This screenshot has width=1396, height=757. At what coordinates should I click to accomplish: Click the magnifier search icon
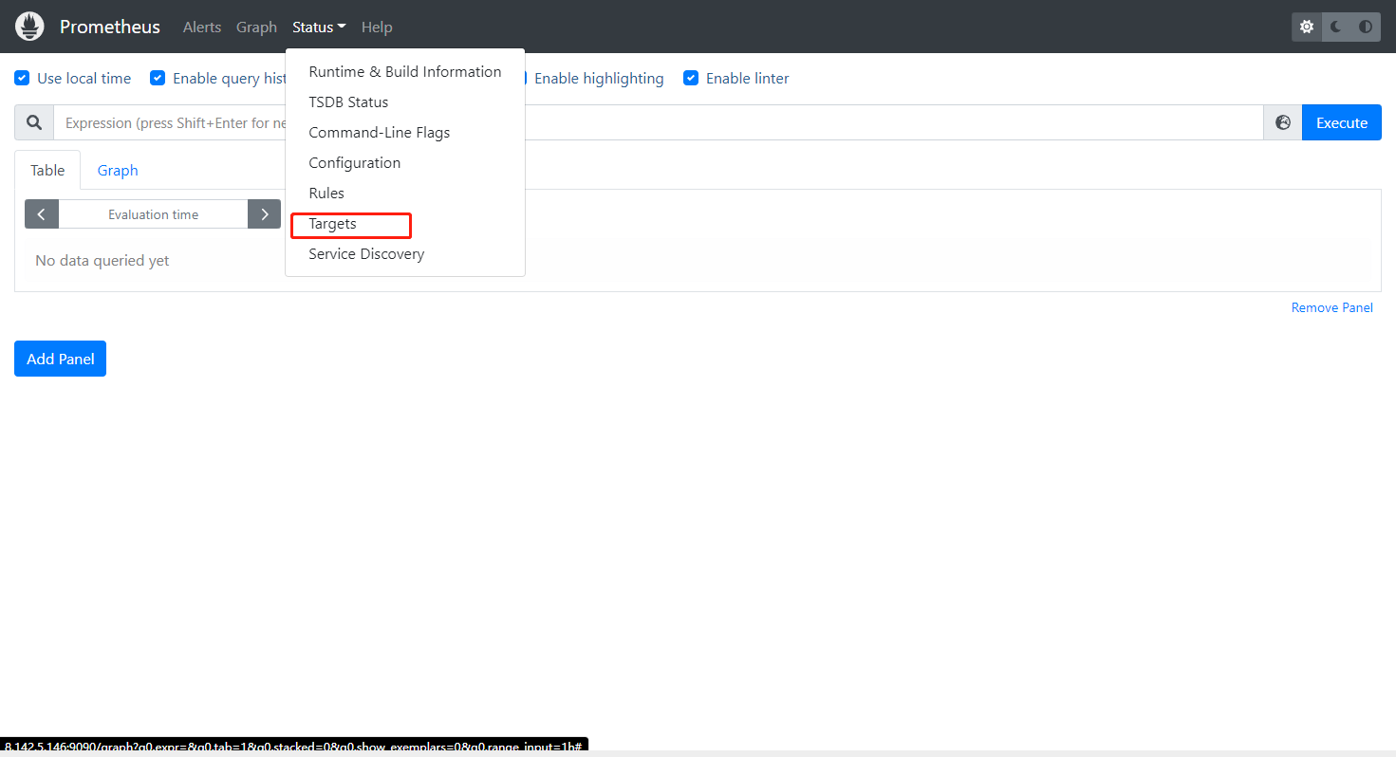(x=34, y=122)
